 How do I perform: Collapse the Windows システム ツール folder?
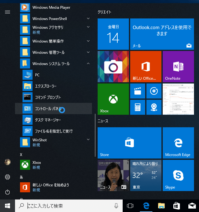tap(54, 63)
